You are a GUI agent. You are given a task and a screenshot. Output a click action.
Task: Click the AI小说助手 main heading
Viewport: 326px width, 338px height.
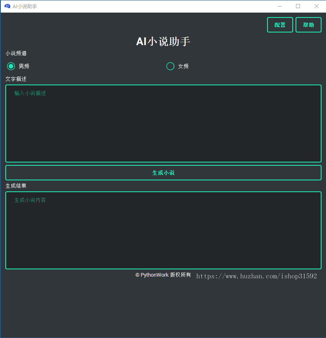163,41
